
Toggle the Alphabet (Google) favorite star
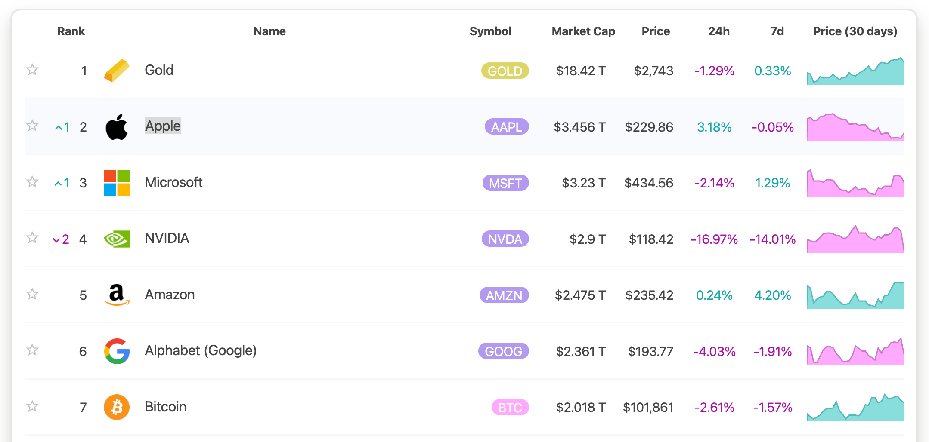[32, 350]
